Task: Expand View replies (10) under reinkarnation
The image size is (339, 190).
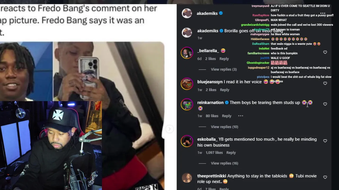Action: [224, 127]
